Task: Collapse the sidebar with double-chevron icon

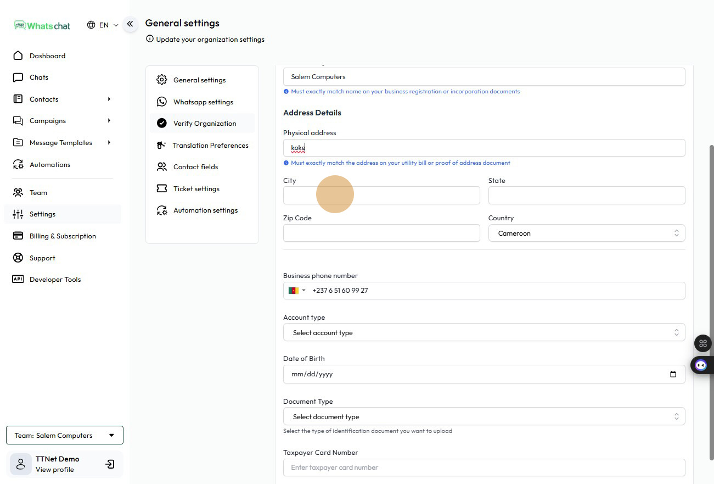Action: pyautogui.click(x=130, y=24)
